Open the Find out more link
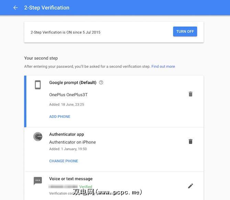Viewport: 230px width, 200px height. point(163,66)
